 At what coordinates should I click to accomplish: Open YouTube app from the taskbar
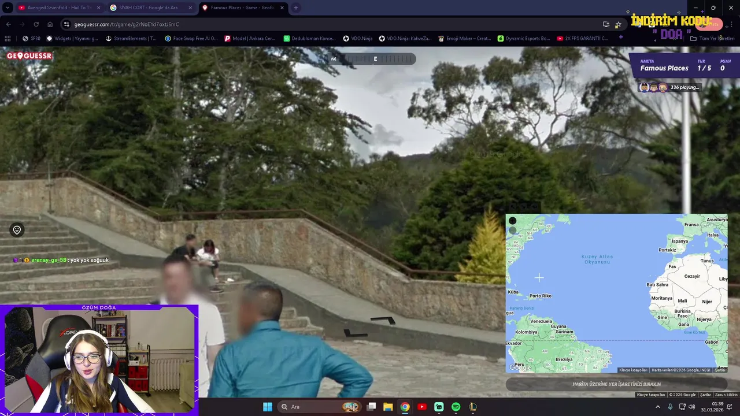click(x=422, y=407)
